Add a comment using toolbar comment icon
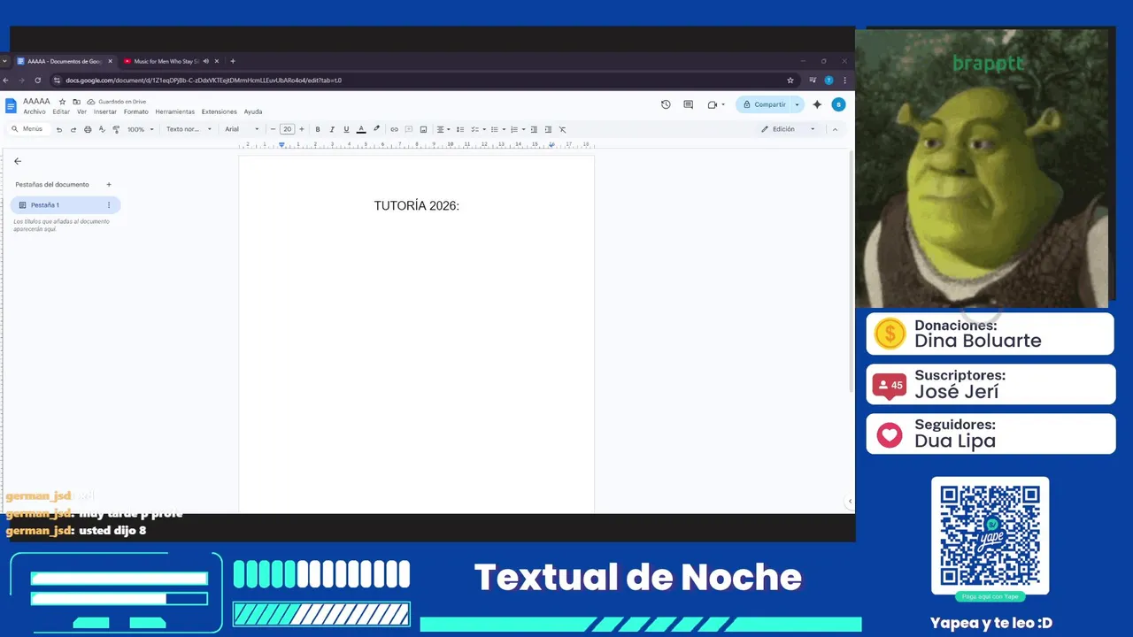1133x637 pixels. point(408,129)
